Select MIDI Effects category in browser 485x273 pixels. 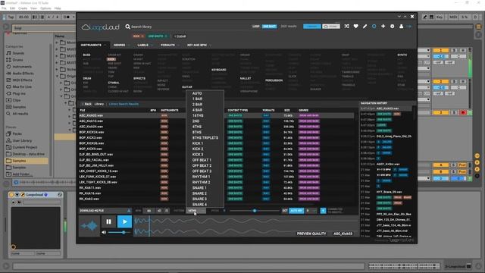pyautogui.click(x=20, y=80)
